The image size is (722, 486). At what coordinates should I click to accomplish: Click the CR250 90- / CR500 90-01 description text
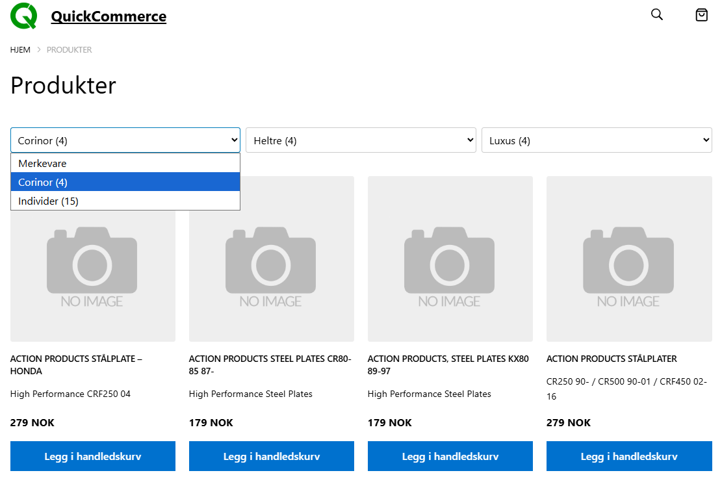[x=626, y=389]
